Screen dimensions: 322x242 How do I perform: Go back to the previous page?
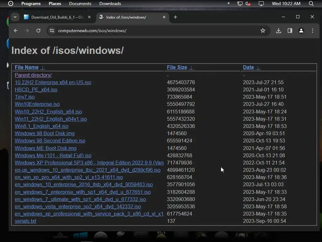(16, 31)
